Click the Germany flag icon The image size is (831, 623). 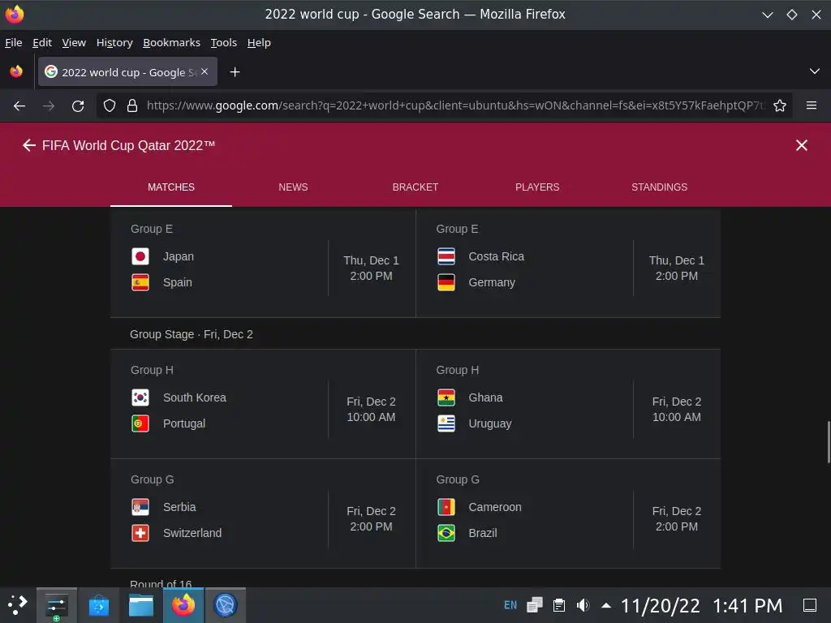[x=446, y=282]
